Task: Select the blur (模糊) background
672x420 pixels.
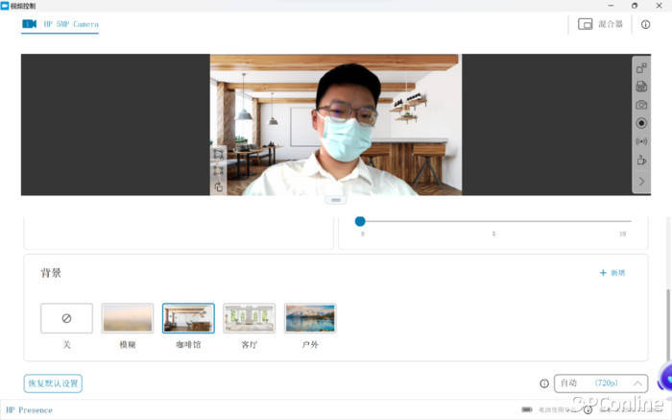Action: point(128,318)
